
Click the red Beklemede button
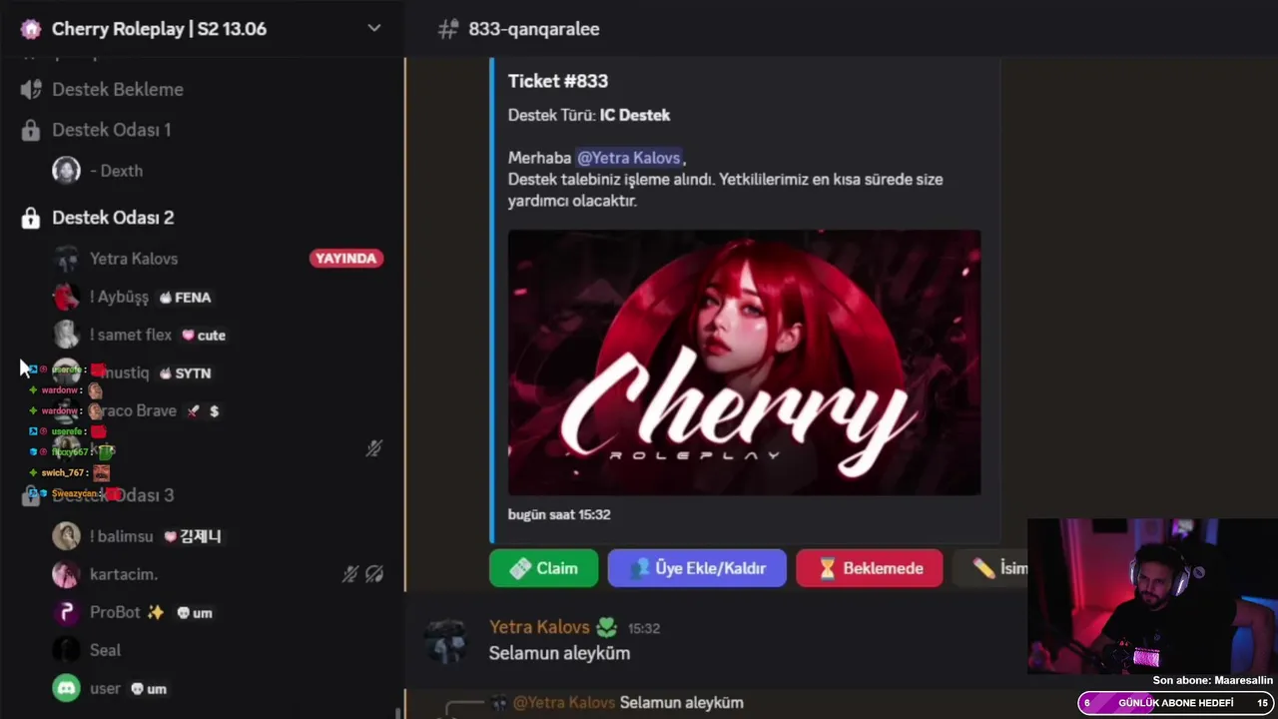pos(870,568)
